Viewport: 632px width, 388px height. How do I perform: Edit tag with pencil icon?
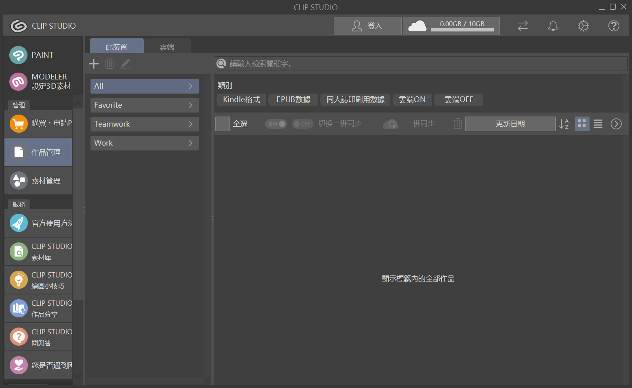(125, 64)
